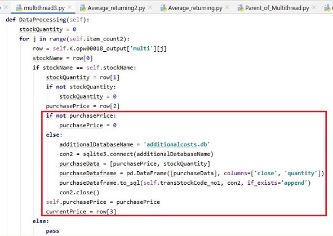333x236 pixels.
Task: Close the multithread3.py tab
Action: click(x=69, y=8)
